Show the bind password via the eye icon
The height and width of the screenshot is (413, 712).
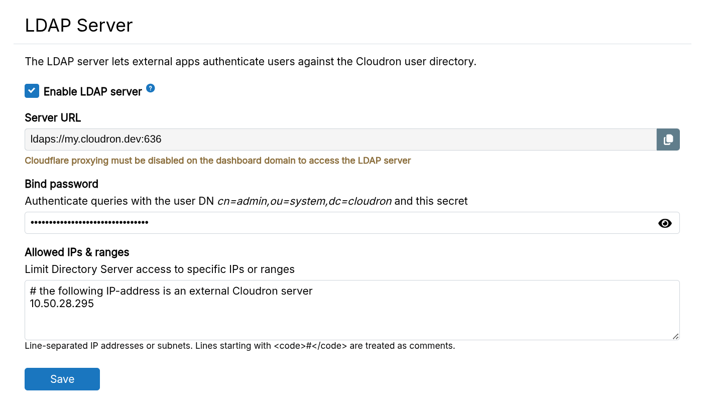point(665,223)
